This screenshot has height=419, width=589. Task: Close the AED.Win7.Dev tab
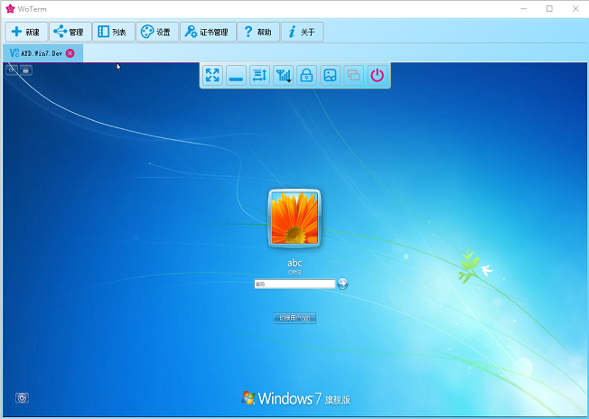[70, 53]
